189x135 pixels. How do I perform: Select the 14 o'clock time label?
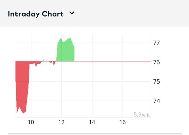92,122
